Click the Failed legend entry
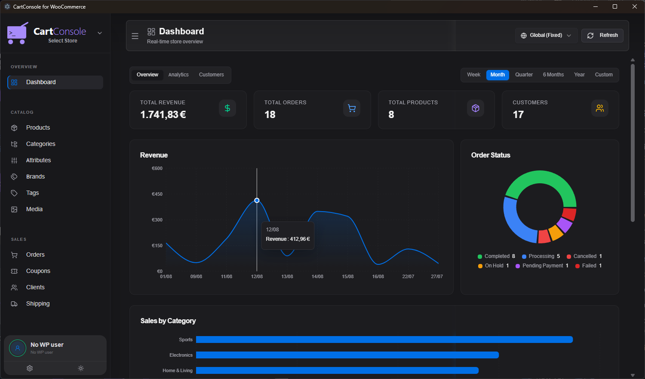 589,266
